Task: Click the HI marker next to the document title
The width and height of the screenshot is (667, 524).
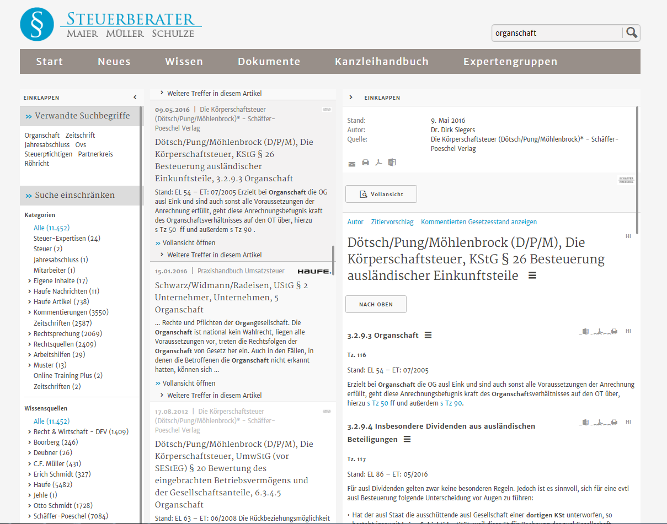Action: coord(628,236)
